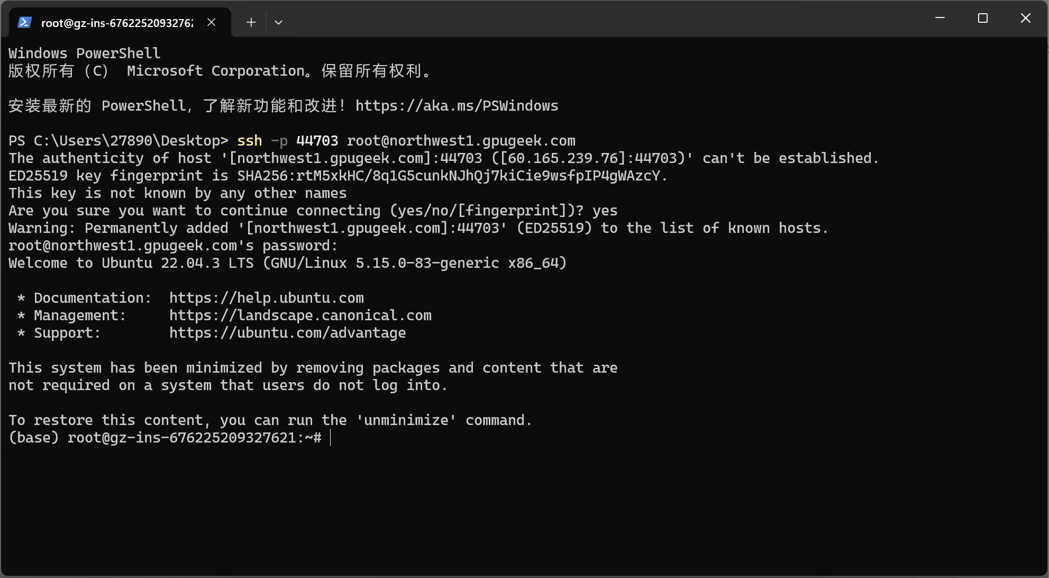Click the Windows PowerShell header text
The width and height of the screenshot is (1049, 578).
(85, 53)
